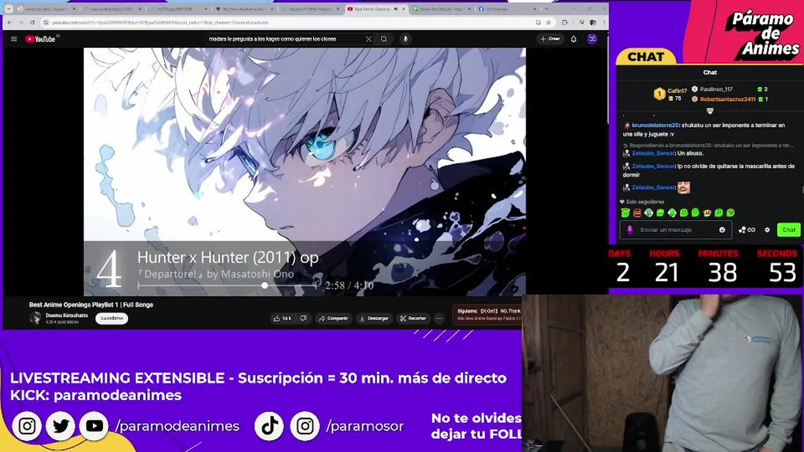Collapse the chat leaderboard arrow
The image size is (804, 452).
click(710, 110)
